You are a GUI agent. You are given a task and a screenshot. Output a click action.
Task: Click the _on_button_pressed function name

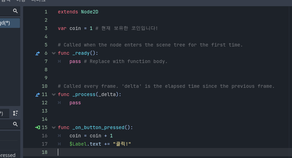98,127
